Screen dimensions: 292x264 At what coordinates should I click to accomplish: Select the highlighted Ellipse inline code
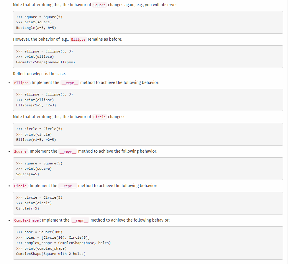tap(78, 39)
